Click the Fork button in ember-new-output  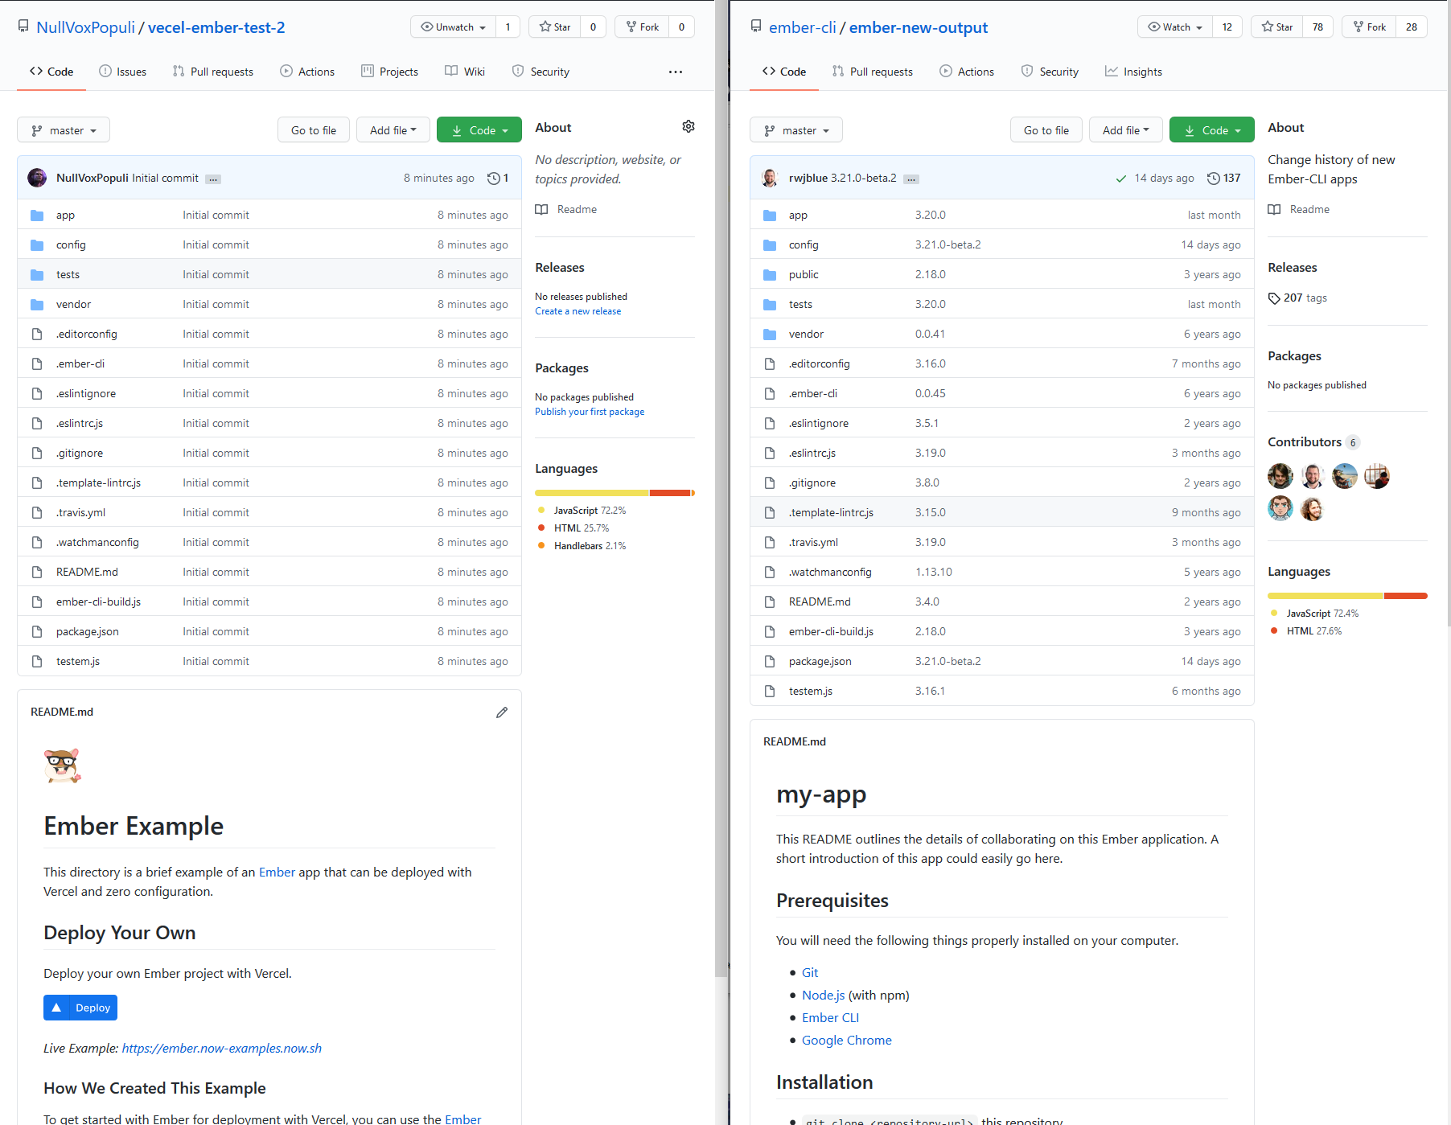[1369, 27]
